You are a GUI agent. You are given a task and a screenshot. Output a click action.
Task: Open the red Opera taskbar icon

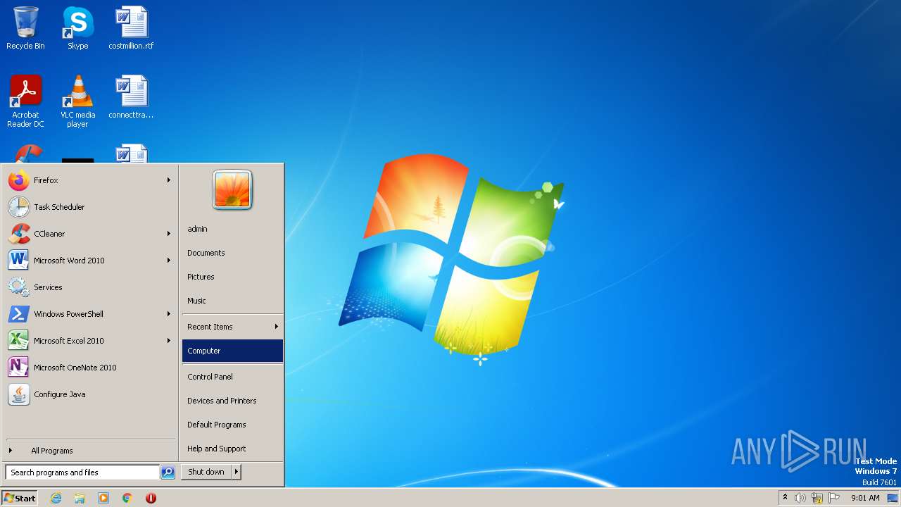(151, 498)
